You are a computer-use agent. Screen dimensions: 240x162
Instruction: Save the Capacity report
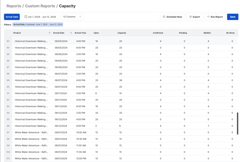(232, 17)
